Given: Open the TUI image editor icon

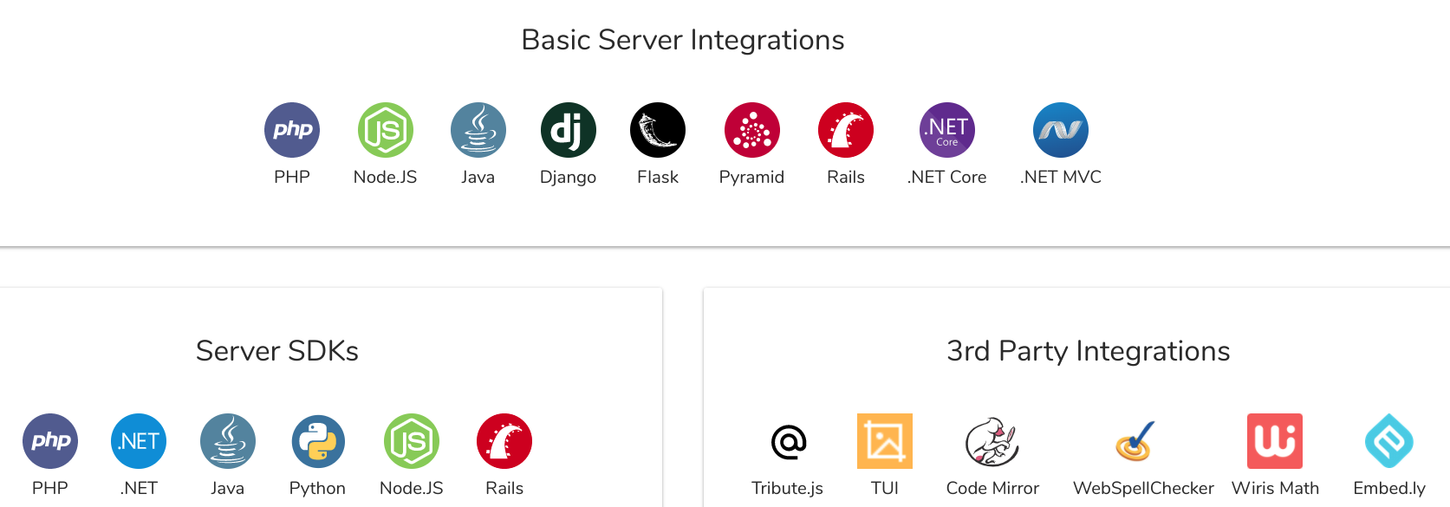Looking at the screenshot, I should pyautogui.click(x=885, y=441).
